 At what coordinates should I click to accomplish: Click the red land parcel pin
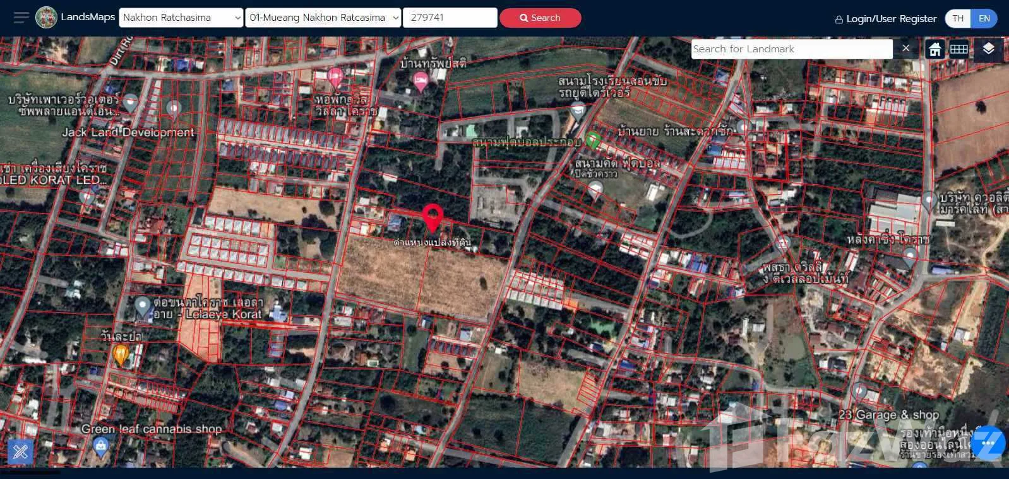433,217
